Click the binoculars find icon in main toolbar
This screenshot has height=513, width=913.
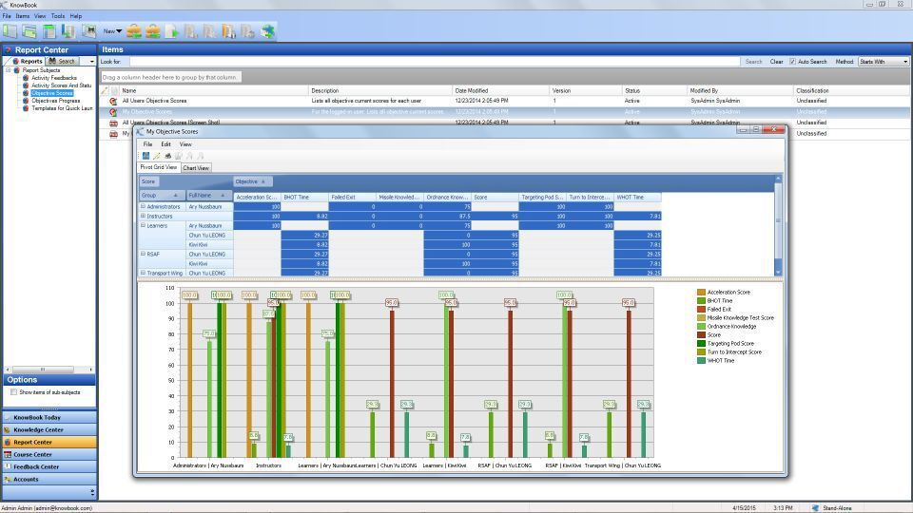pyautogui.click(x=89, y=31)
